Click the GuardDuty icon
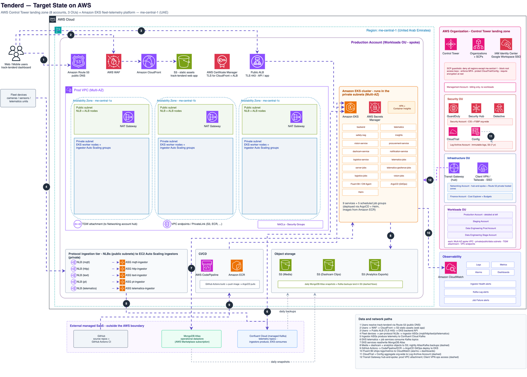The image size is (527, 377). point(454,108)
